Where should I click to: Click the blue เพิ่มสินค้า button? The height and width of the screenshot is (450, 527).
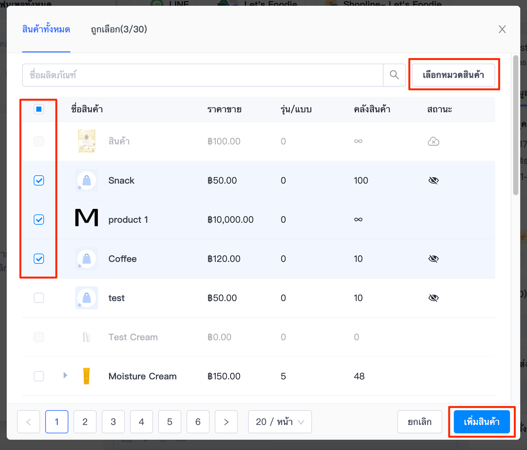click(x=482, y=422)
